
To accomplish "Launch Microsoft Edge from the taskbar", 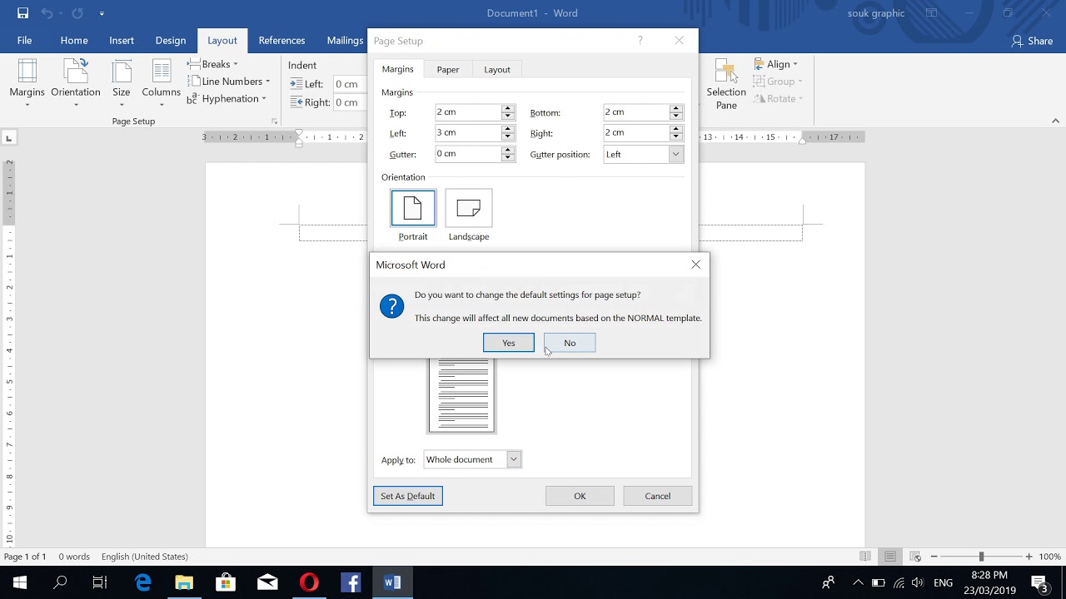I will tap(142, 582).
